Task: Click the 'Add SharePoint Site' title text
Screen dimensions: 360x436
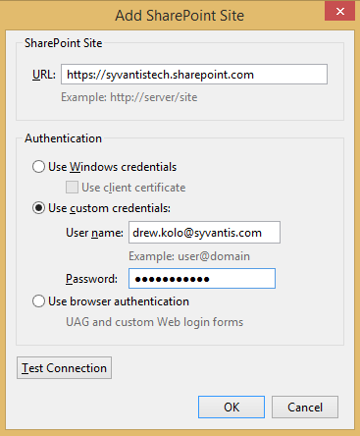Action: [x=180, y=16]
